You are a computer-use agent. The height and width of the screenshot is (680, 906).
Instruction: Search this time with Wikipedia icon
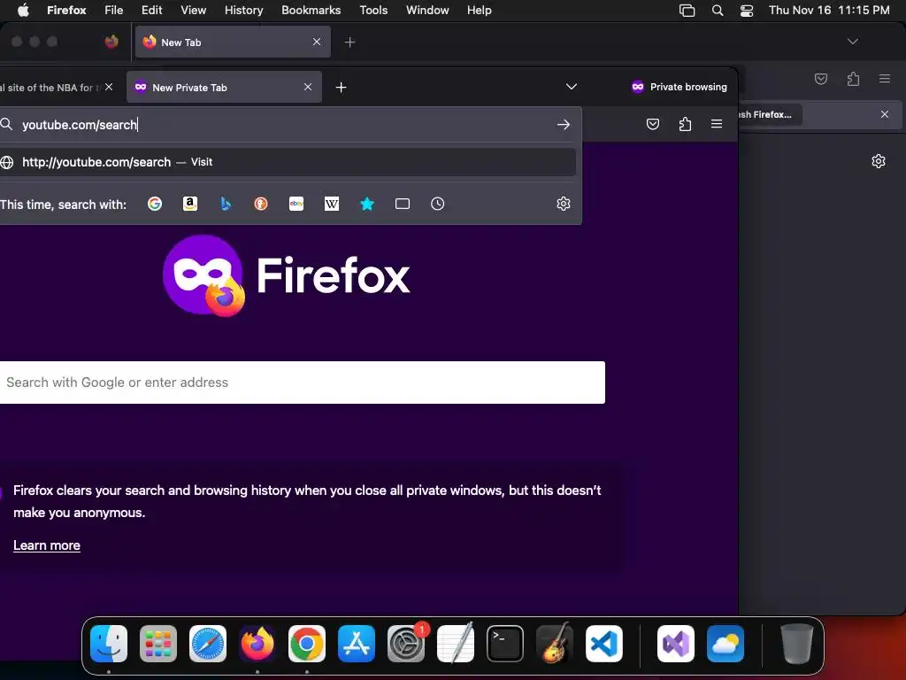pyautogui.click(x=332, y=204)
